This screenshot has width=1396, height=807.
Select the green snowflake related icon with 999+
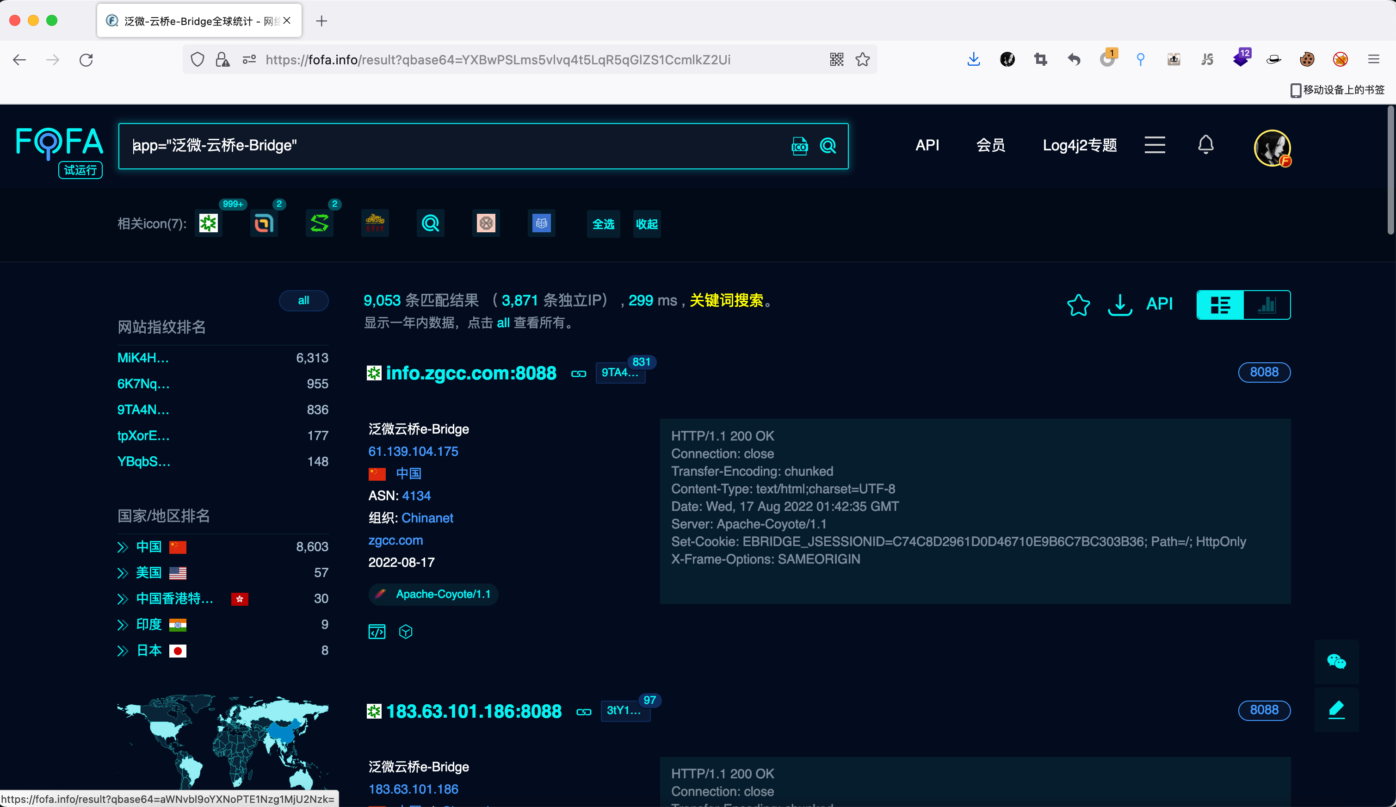(x=209, y=223)
